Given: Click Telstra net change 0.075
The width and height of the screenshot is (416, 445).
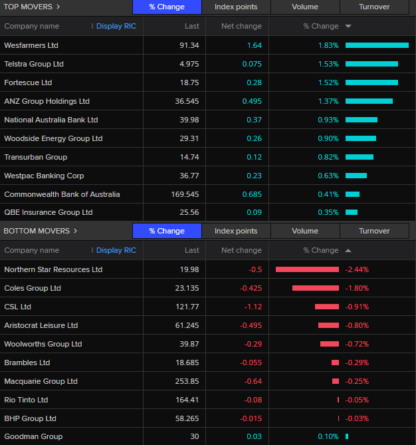Looking at the screenshot, I should click(x=252, y=64).
